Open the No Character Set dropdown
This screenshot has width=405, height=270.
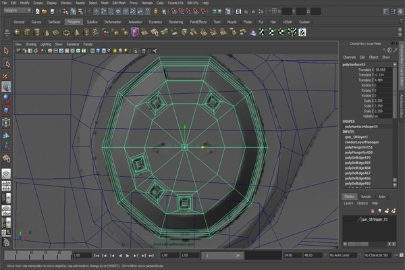(x=377, y=255)
